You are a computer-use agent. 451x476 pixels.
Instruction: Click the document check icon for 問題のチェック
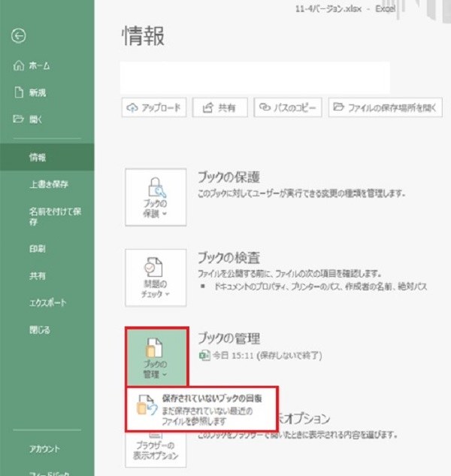(153, 267)
